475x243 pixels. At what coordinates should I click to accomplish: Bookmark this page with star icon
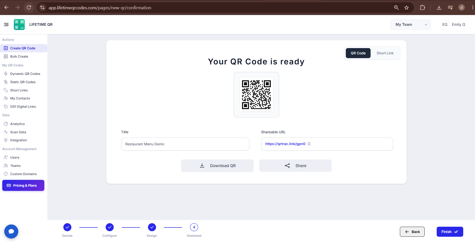click(407, 8)
